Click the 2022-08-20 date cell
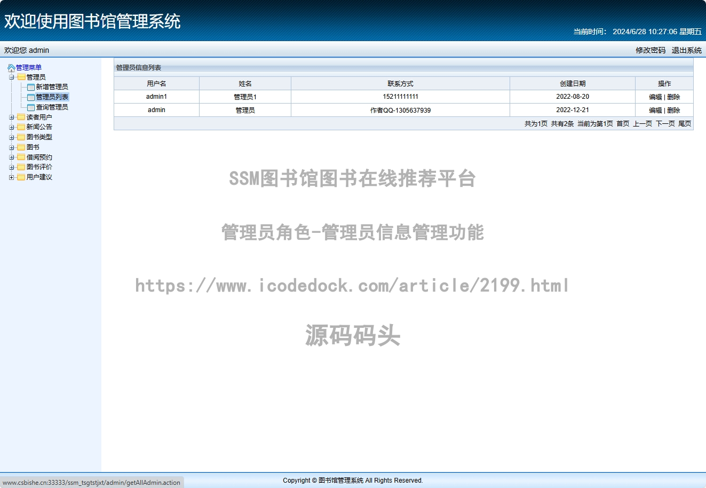This screenshot has height=488, width=706. (x=573, y=97)
